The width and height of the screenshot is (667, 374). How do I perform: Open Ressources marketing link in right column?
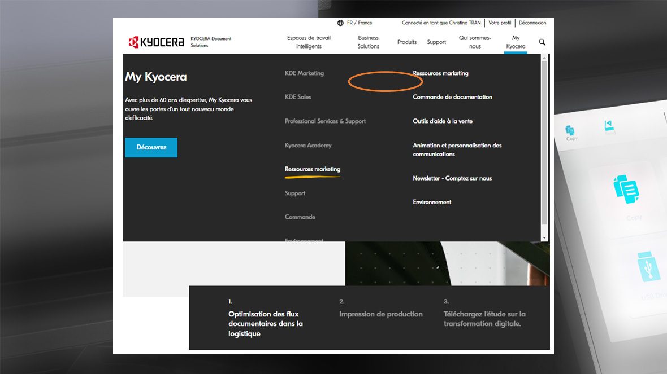[x=440, y=73]
